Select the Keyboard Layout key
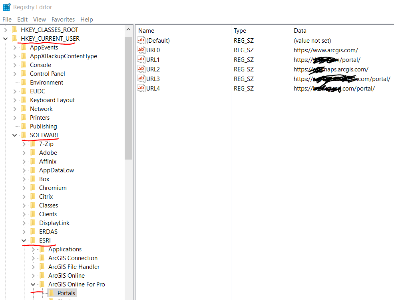This screenshot has height=300, width=394. pos(52,100)
